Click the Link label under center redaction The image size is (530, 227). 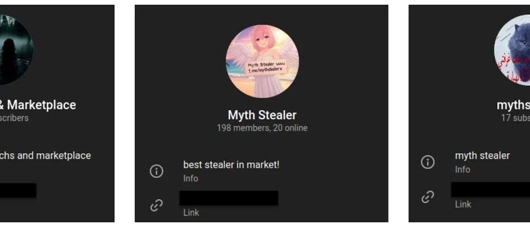click(x=191, y=212)
